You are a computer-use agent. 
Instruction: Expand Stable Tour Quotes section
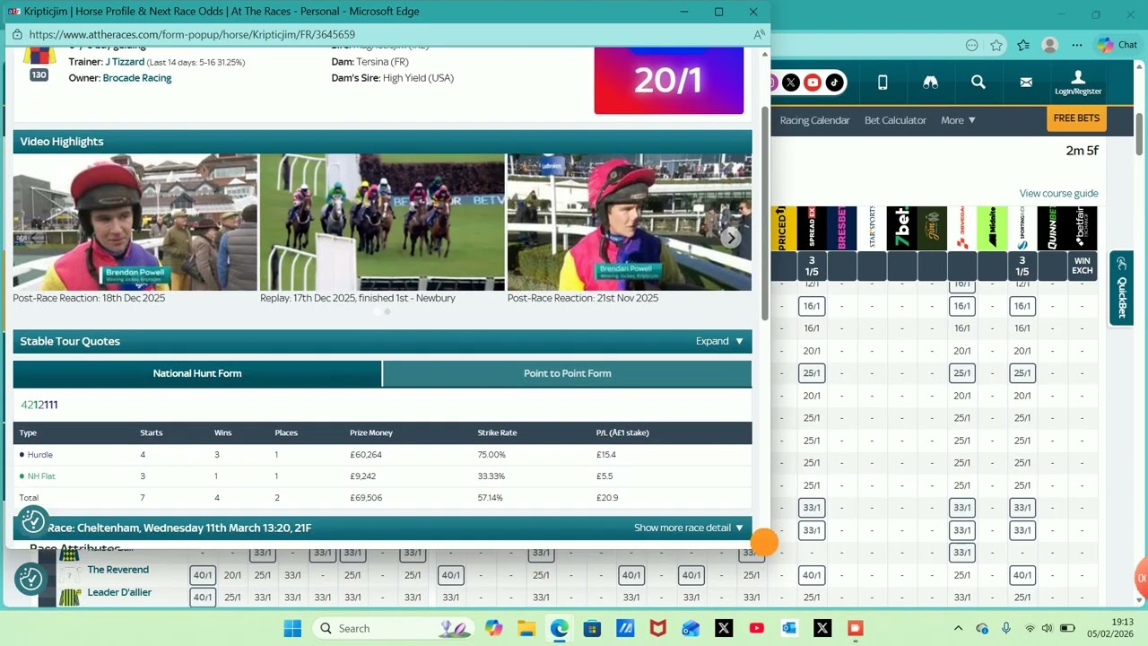719,341
